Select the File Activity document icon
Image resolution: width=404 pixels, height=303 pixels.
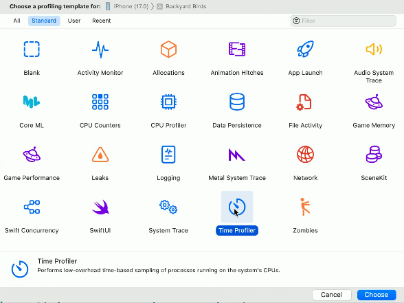pyautogui.click(x=304, y=102)
